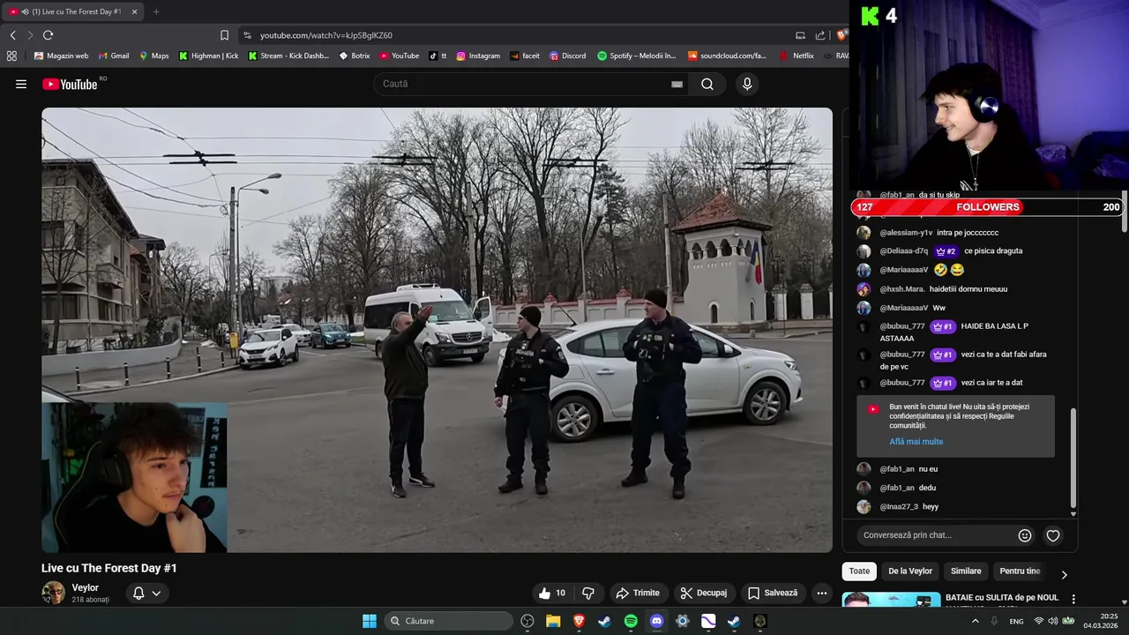Open the Veylor channel avatar
Screen dimensions: 1129x635
pyautogui.click(x=53, y=593)
